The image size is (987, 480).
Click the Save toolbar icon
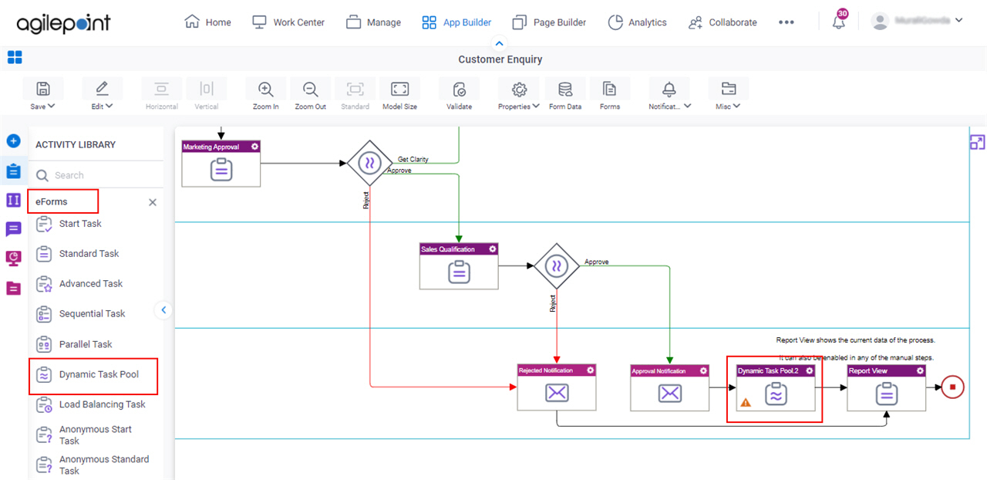43,89
